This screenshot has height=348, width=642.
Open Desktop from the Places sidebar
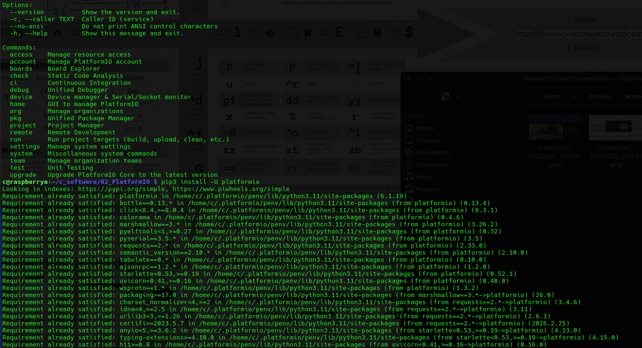click(x=409, y=140)
